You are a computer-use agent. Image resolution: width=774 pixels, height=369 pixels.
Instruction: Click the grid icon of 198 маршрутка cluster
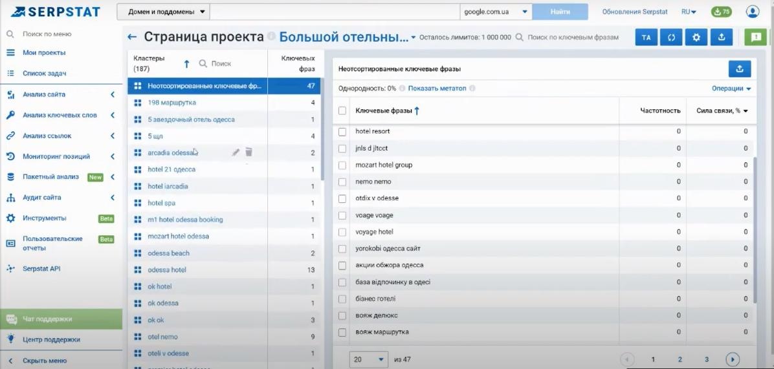(x=138, y=103)
